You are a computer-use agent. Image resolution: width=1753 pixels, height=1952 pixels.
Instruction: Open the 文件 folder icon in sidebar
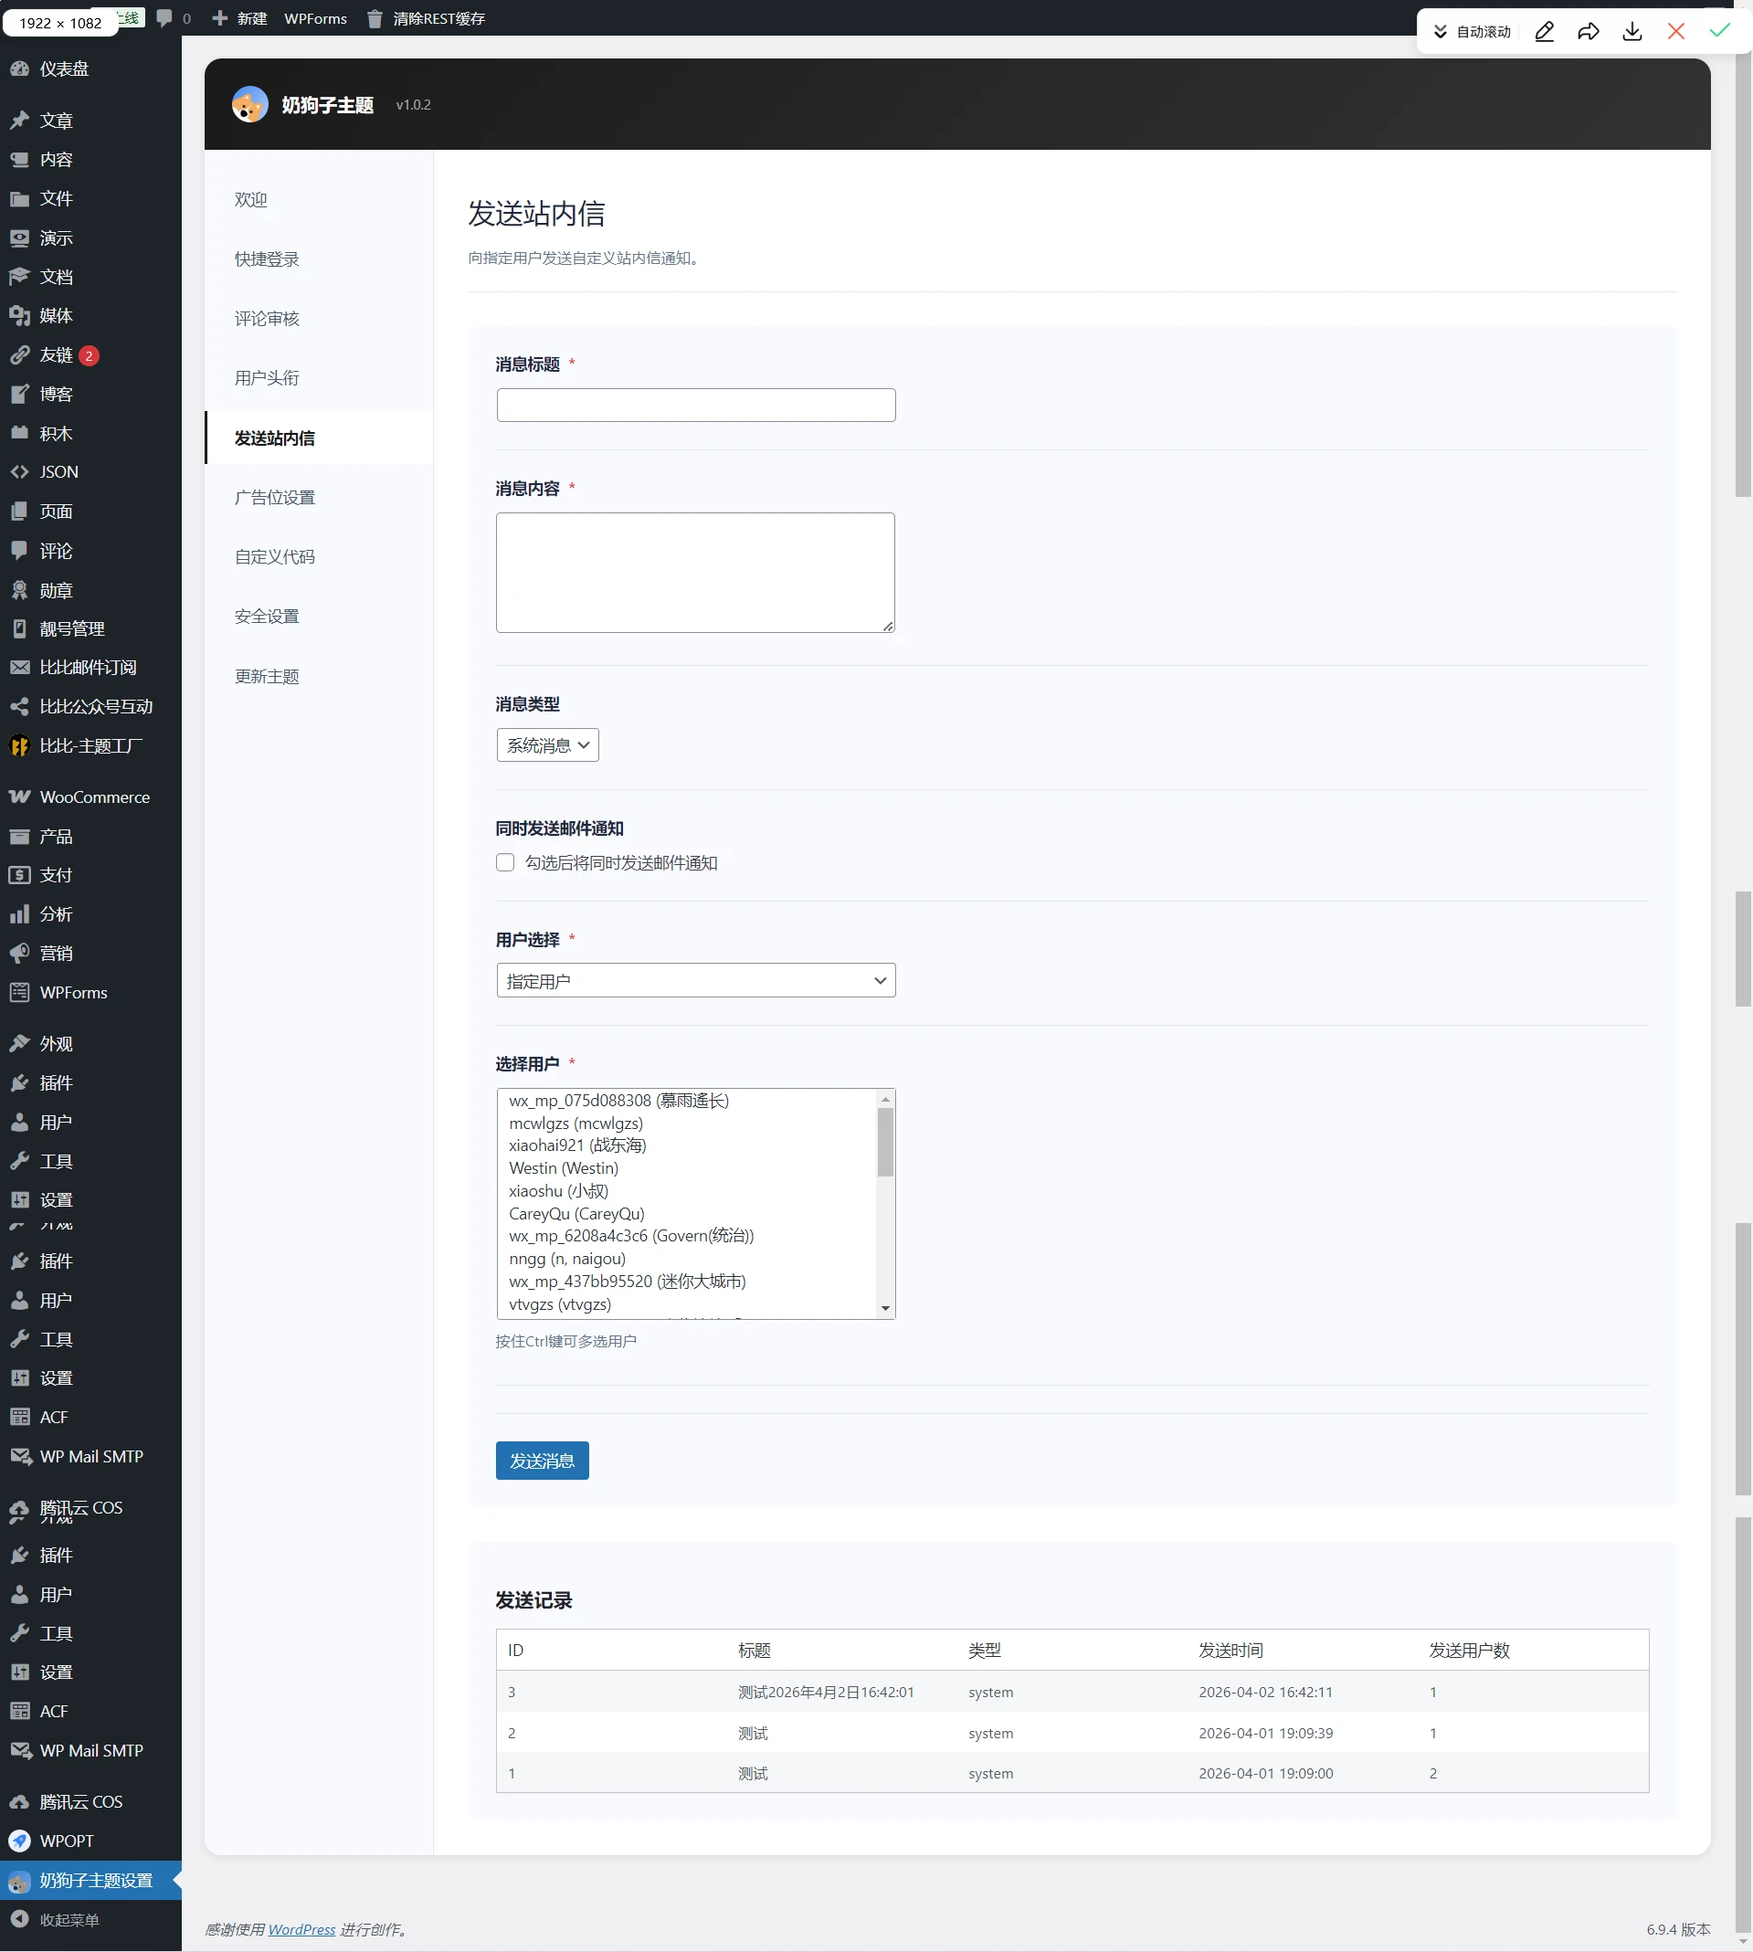(x=19, y=198)
